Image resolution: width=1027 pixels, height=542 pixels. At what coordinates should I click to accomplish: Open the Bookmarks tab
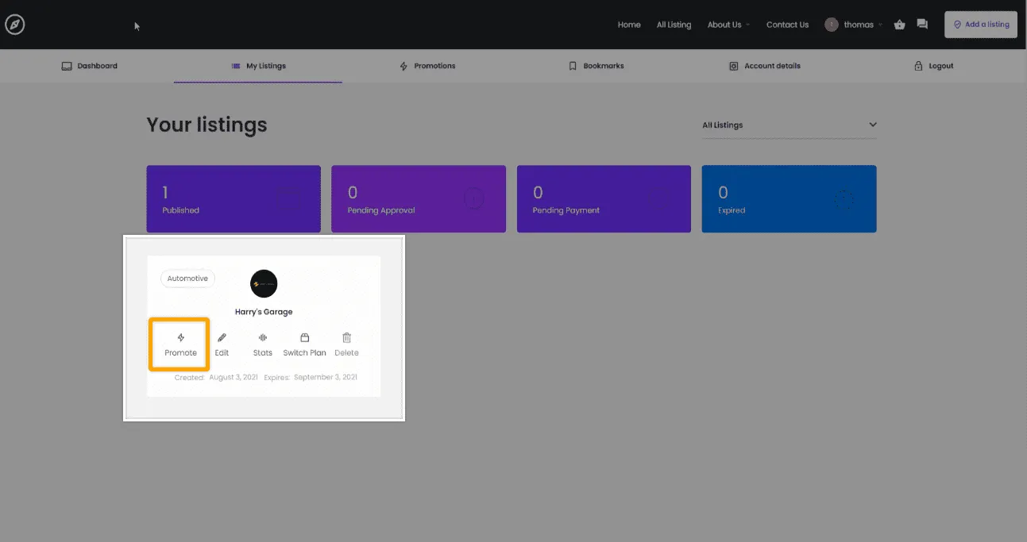[597, 66]
